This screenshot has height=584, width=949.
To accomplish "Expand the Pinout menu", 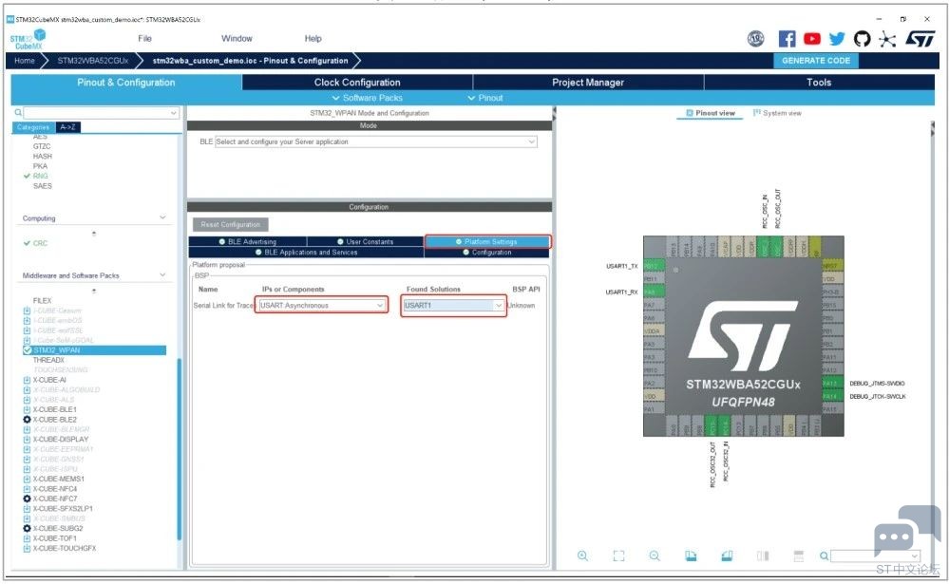I will (484, 98).
